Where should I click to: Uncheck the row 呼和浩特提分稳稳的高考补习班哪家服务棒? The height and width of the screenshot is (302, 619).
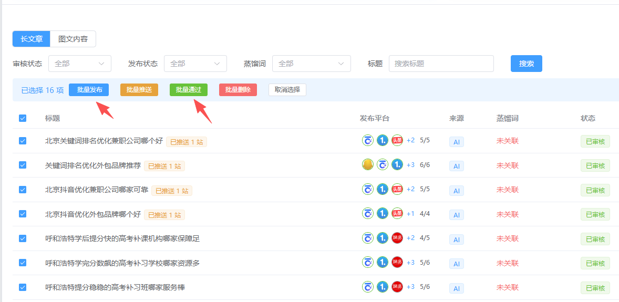pyautogui.click(x=23, y=287)
